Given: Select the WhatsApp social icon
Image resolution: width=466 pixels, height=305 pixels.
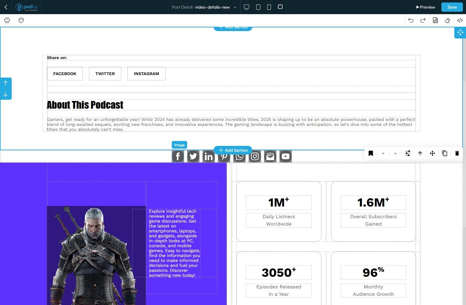Looking at the screenshot, I should 239,157.
